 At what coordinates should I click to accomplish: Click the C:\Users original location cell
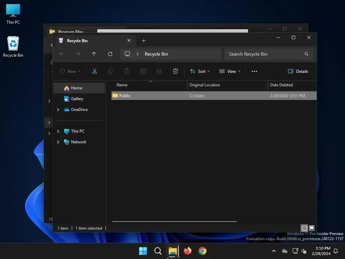click(x=197, y=96)
